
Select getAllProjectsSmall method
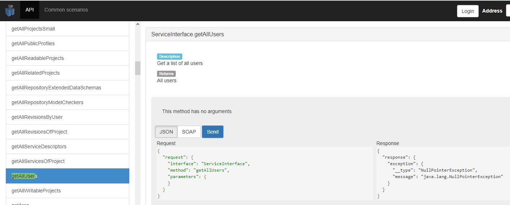coord(67,29)
